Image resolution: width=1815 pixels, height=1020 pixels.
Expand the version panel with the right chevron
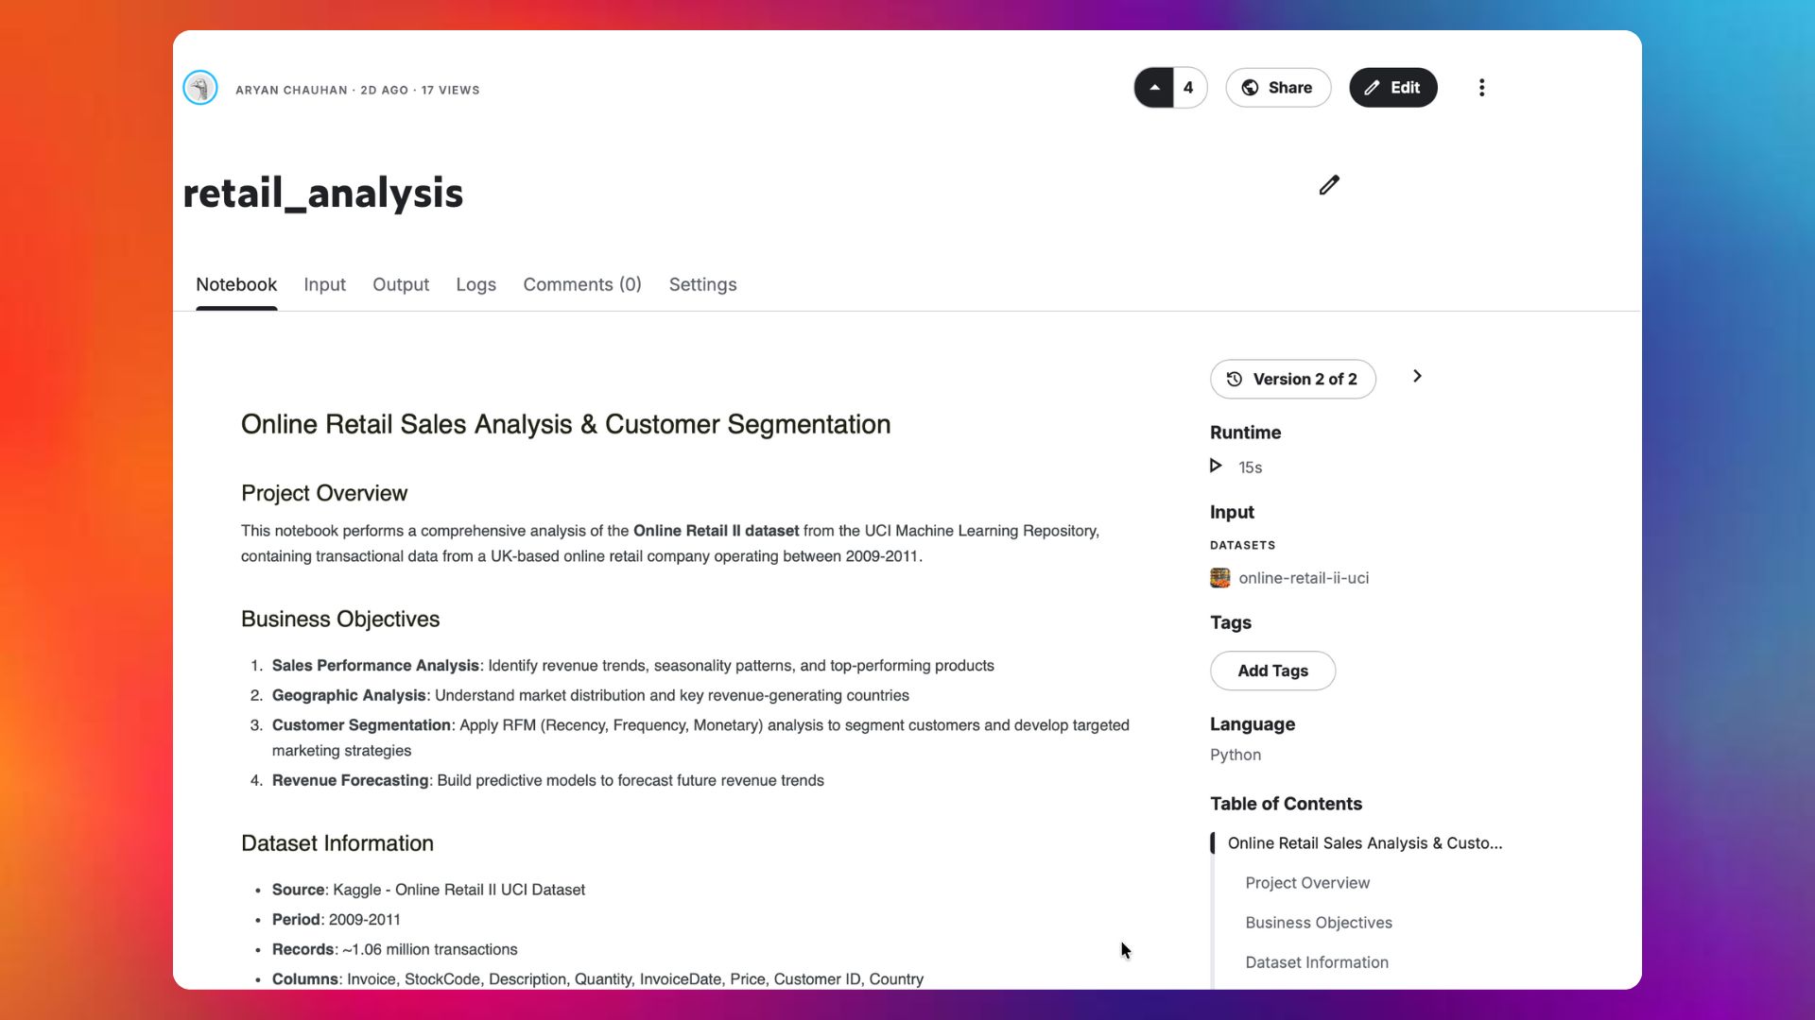[1417, 376]
